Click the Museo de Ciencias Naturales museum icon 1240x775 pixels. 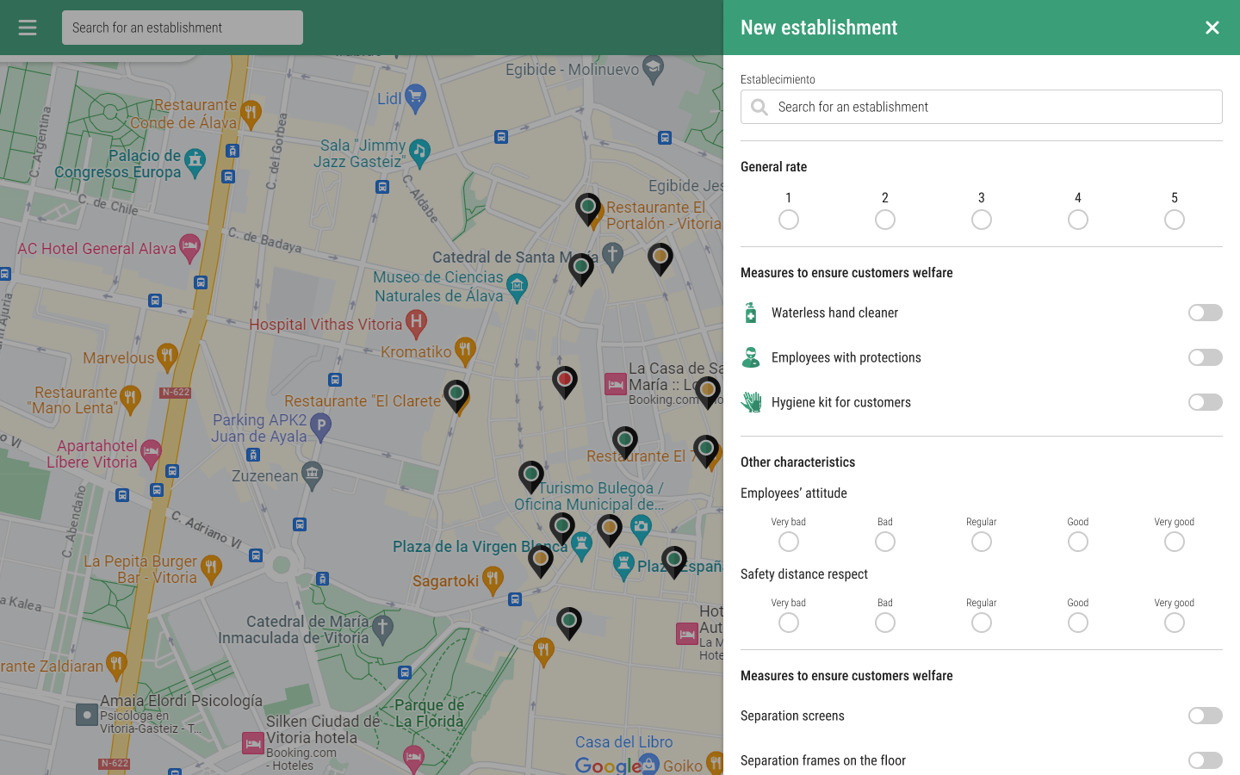point(517,288)
